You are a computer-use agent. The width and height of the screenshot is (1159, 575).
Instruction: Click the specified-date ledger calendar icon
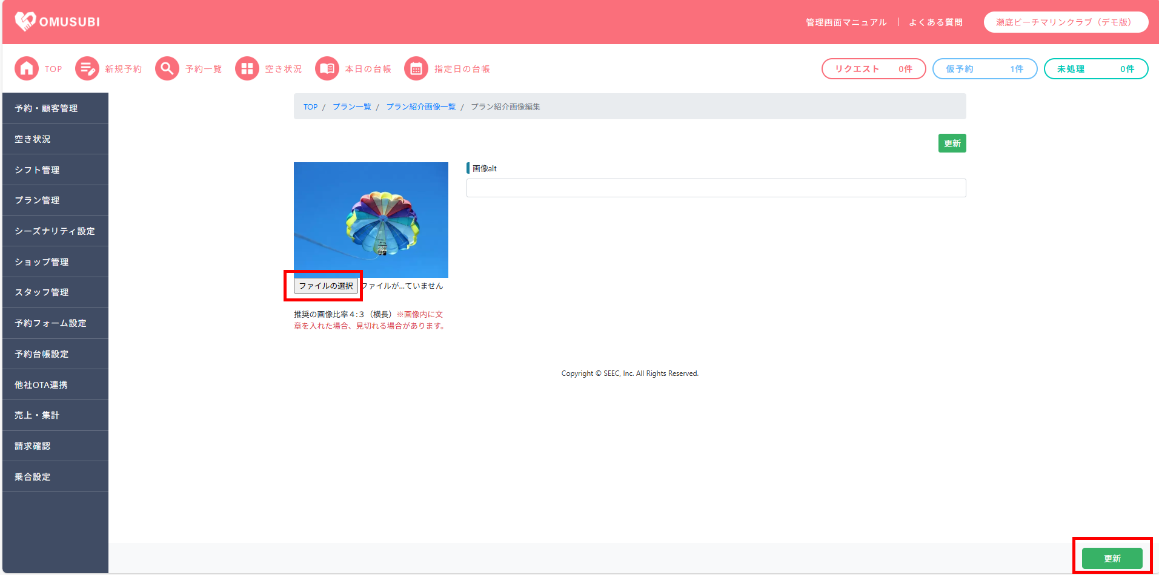[416, 69]
